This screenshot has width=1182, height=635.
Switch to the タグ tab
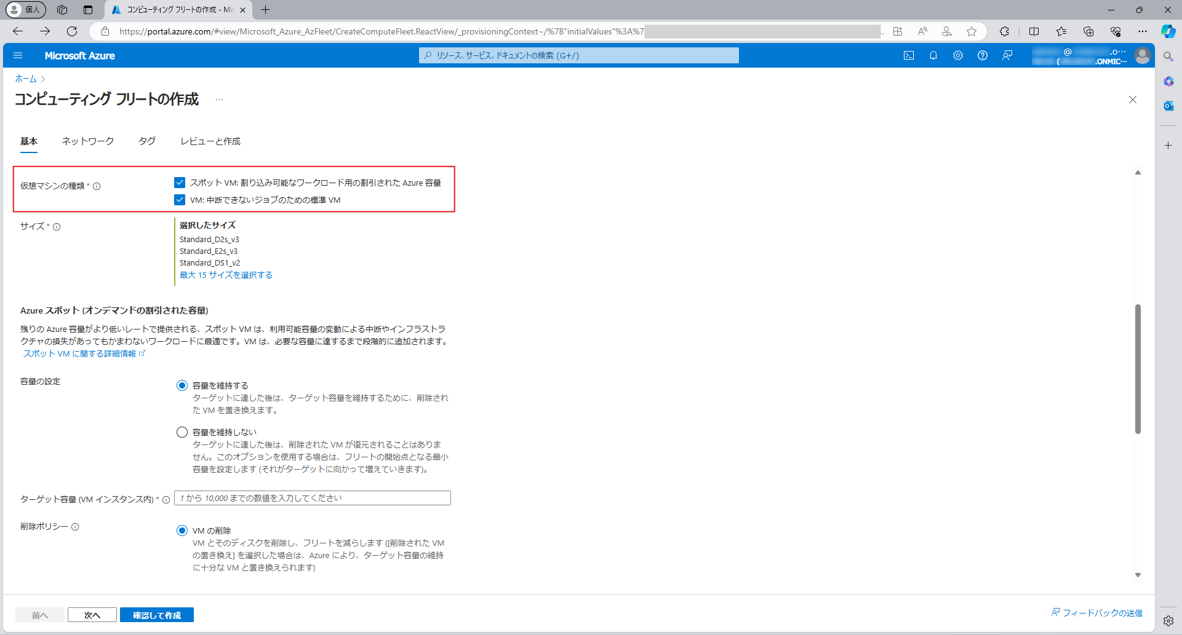click(147, 141)
